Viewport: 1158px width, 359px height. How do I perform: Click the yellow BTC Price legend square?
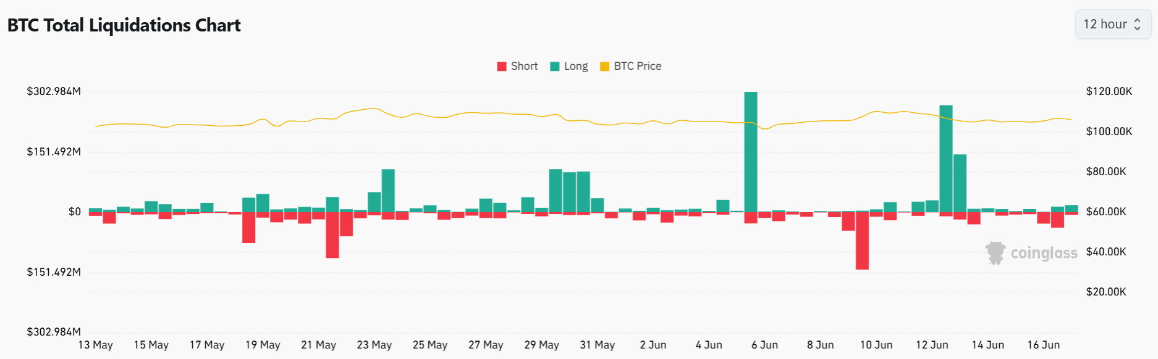click(604, 65)
